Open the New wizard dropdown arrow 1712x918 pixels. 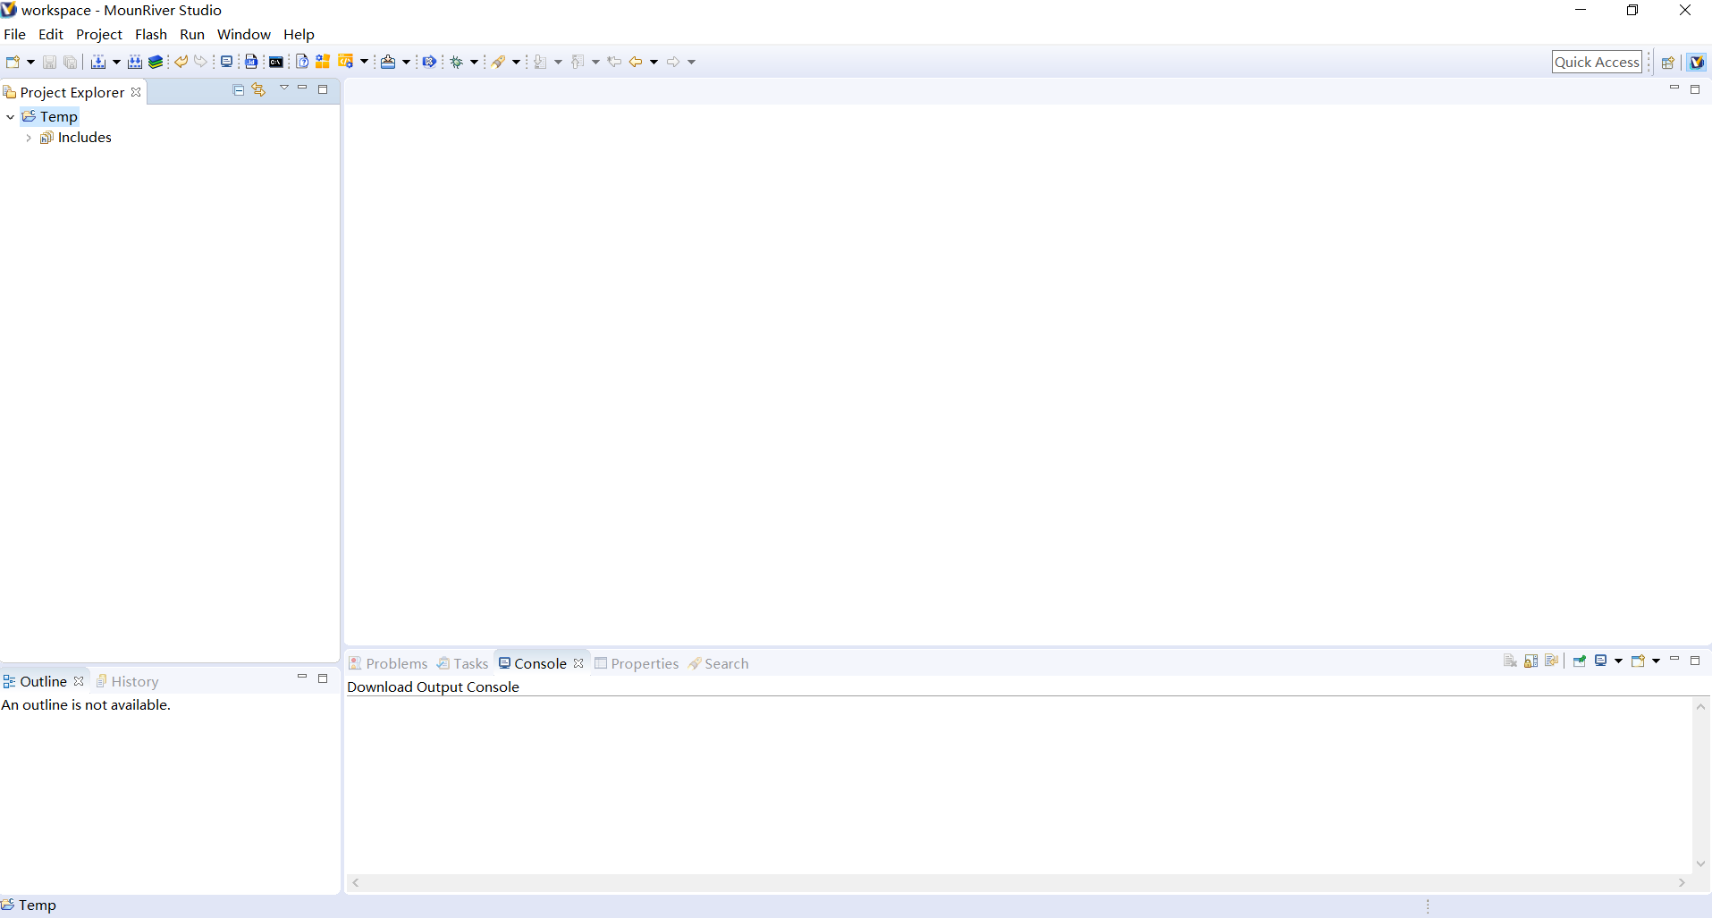pyautogui.click(x=30, y=61)
